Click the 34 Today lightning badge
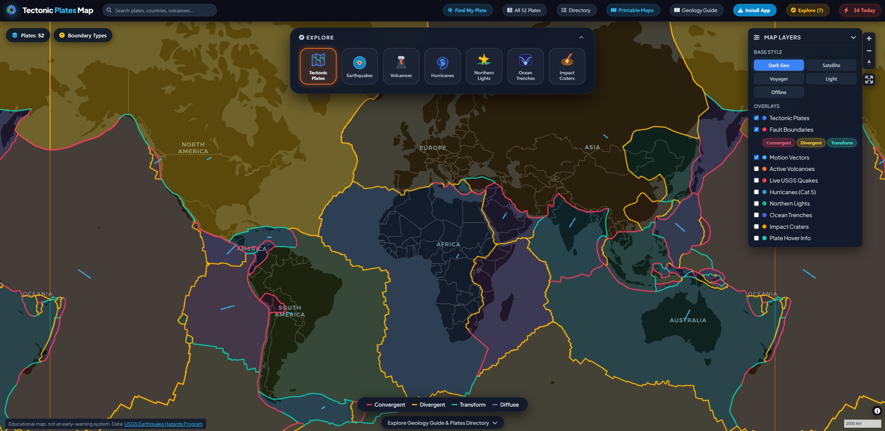This screenshot has width=885, height=431. 860,10
